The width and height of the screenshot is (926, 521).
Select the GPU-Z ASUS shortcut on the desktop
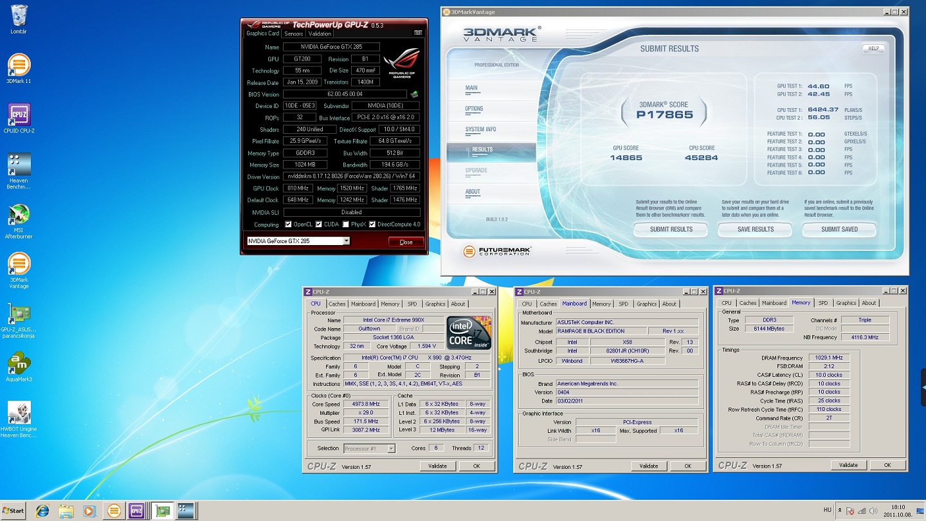[19, 321]
